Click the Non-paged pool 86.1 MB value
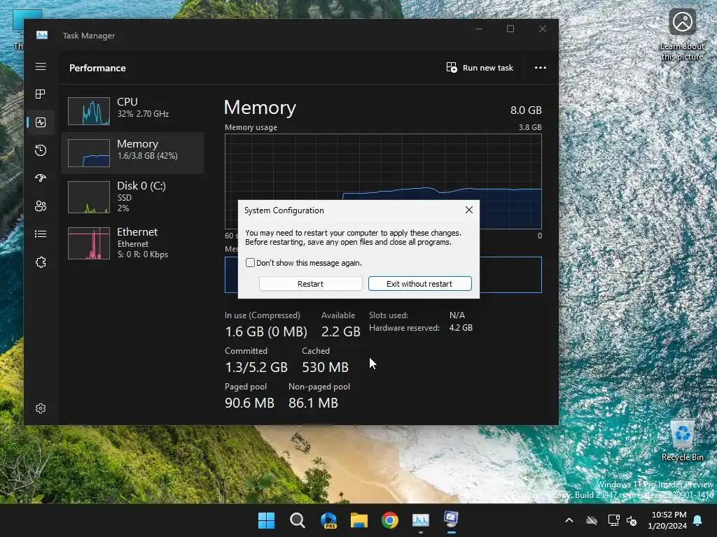Viewport: 717px width, 537px height. click(x=313, y=403)
